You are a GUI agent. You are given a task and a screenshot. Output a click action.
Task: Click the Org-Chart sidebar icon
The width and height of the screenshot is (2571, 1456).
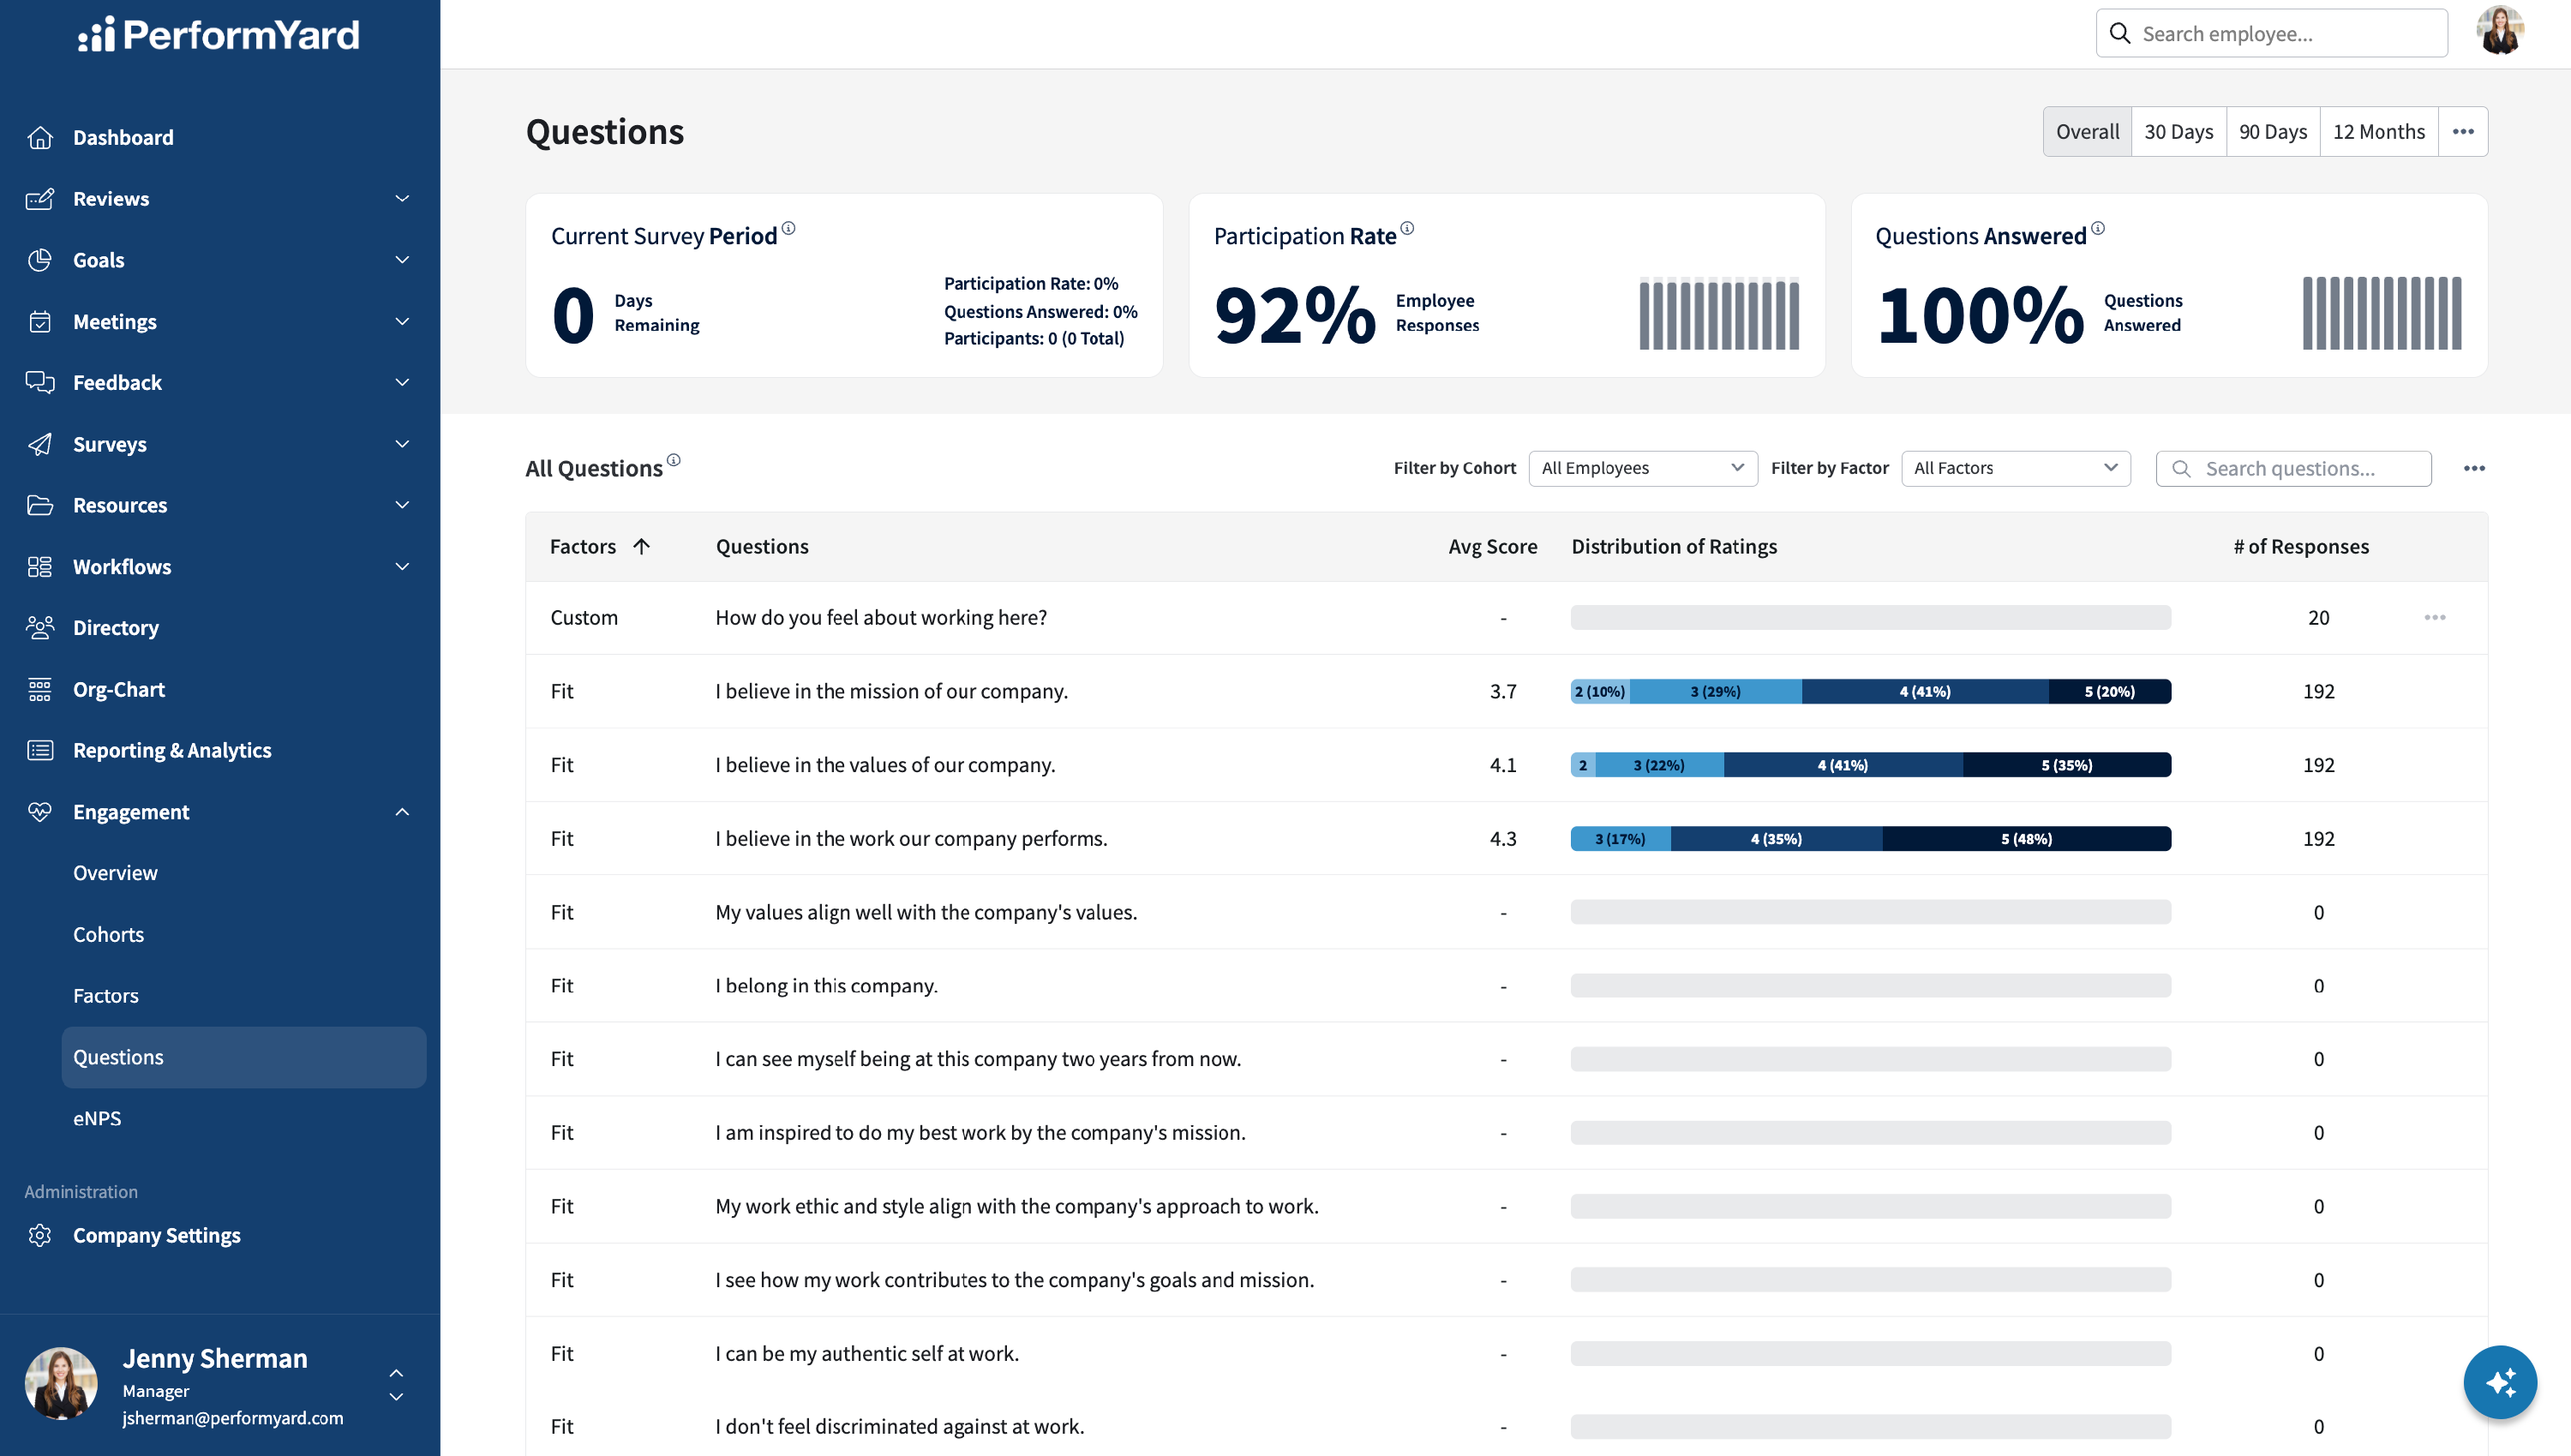point(40,689)
